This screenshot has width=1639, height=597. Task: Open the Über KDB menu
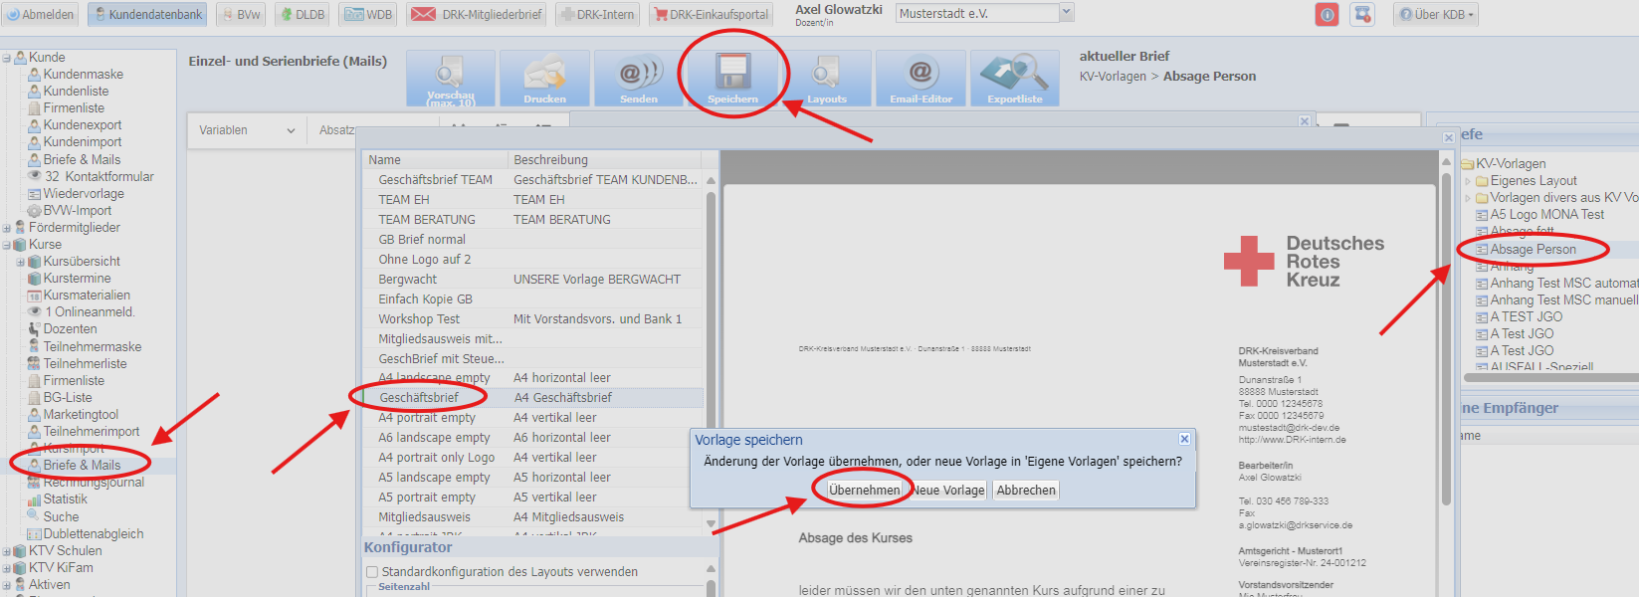[x=1436, y=15]
